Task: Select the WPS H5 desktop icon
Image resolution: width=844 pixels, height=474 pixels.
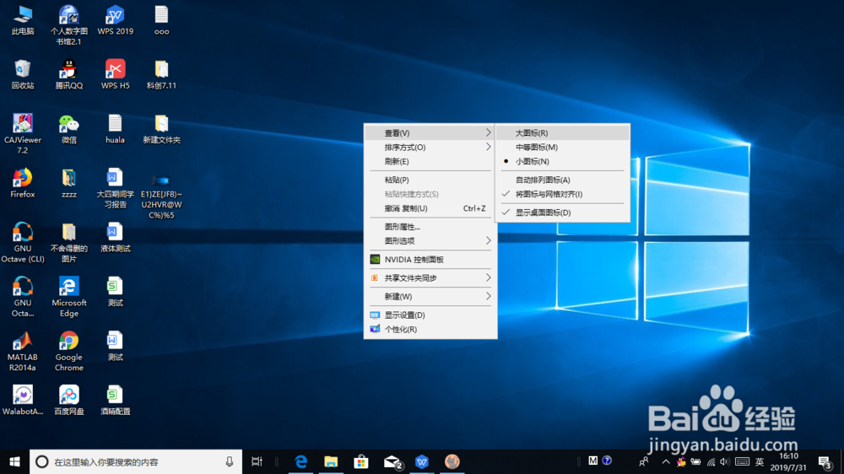Action: 115,75
